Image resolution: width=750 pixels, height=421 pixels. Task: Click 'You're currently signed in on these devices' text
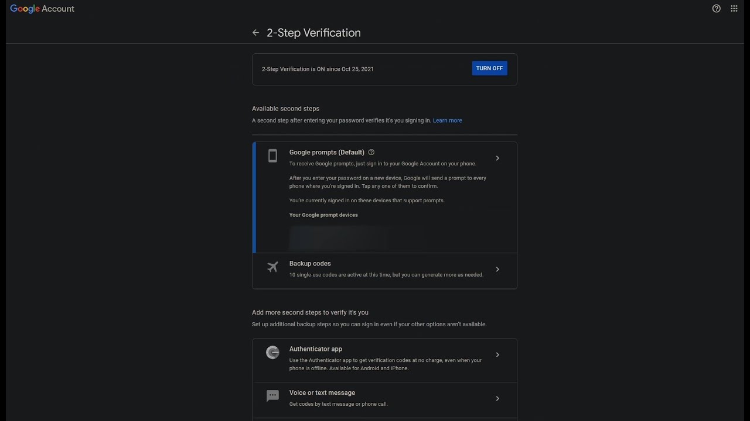coord(367,201)
